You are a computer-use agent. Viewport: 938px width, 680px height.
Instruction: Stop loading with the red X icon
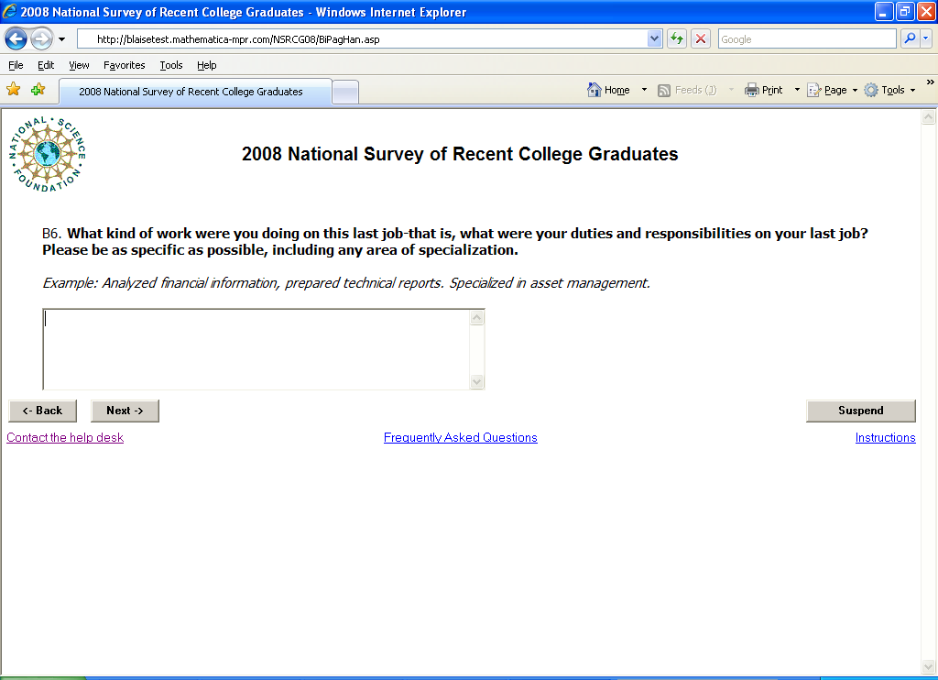click(x=701, y=39)
